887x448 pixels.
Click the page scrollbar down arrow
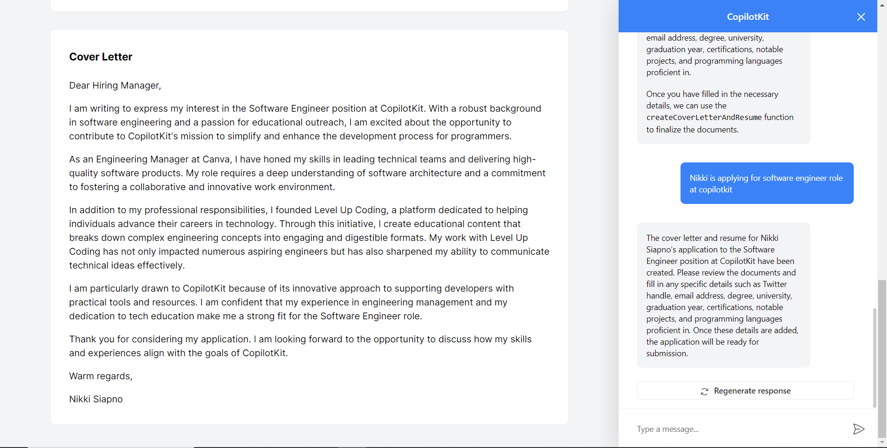click(x=882, y=443)
